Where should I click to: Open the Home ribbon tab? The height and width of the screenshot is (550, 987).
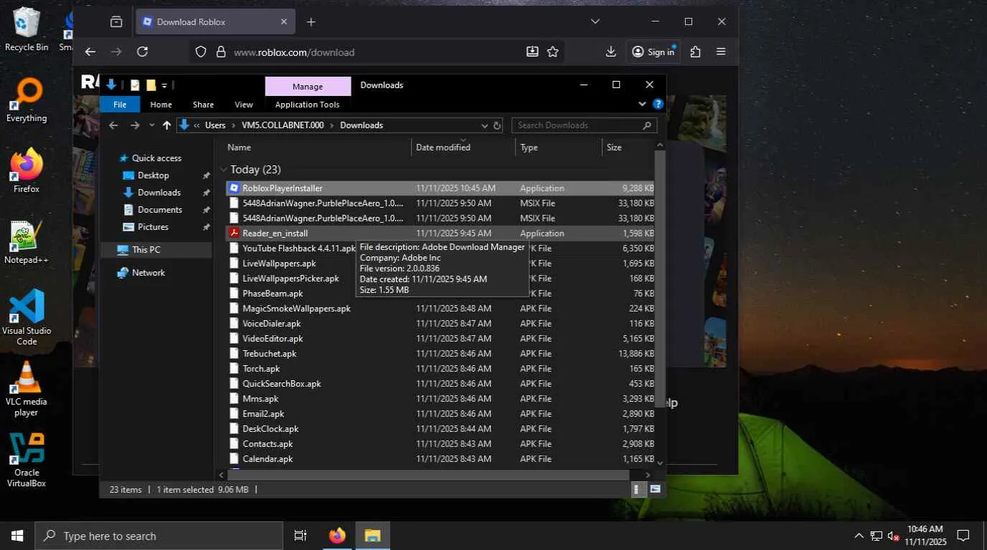pyautogui.click(x=161, y=105)
